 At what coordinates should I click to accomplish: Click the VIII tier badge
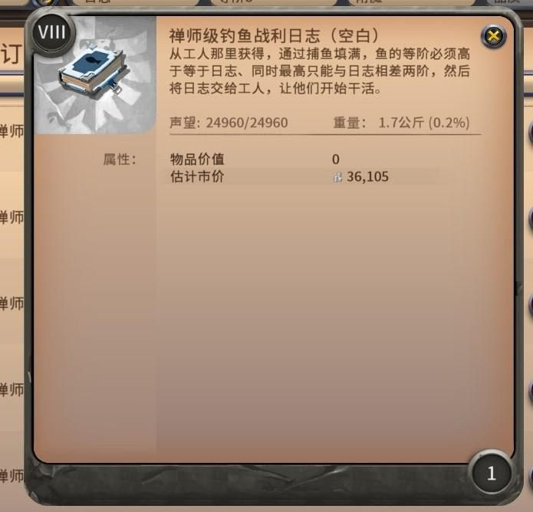[x=52, y=33]
